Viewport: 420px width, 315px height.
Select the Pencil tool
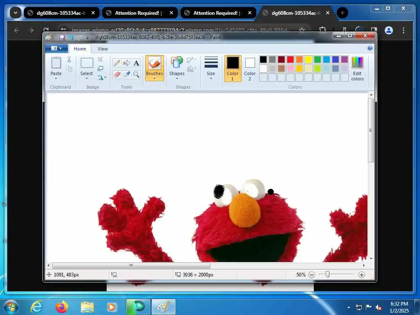[x=117, y=63]
